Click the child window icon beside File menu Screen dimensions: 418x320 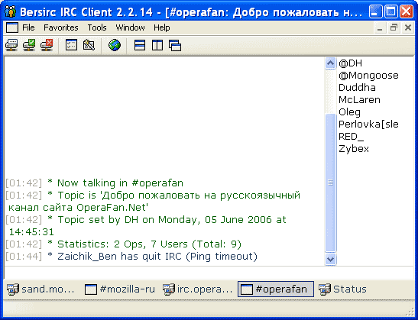12,27
